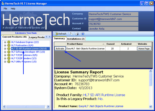Viewport: 155px width, 111px height.
Task: Click gear icon beside HL7 Utility Programs
Action: click(9, 62)
